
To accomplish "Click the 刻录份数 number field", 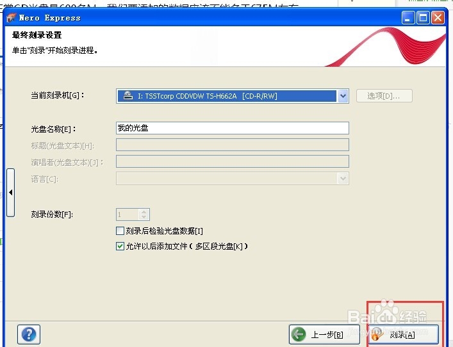I will (128, 214).
